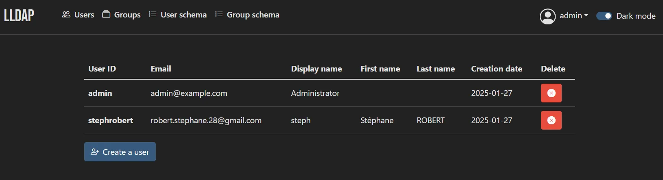Click the robert.stephane.28@gmail.com email cell
Image resolution: width=663 pixels, height=180 pixels.
pos(206,120)
